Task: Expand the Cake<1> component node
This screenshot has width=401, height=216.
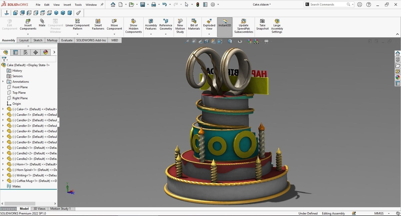Action: coord(3,109)
